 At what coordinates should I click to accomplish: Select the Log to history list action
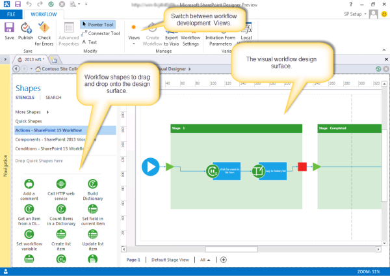pos(269,171)
